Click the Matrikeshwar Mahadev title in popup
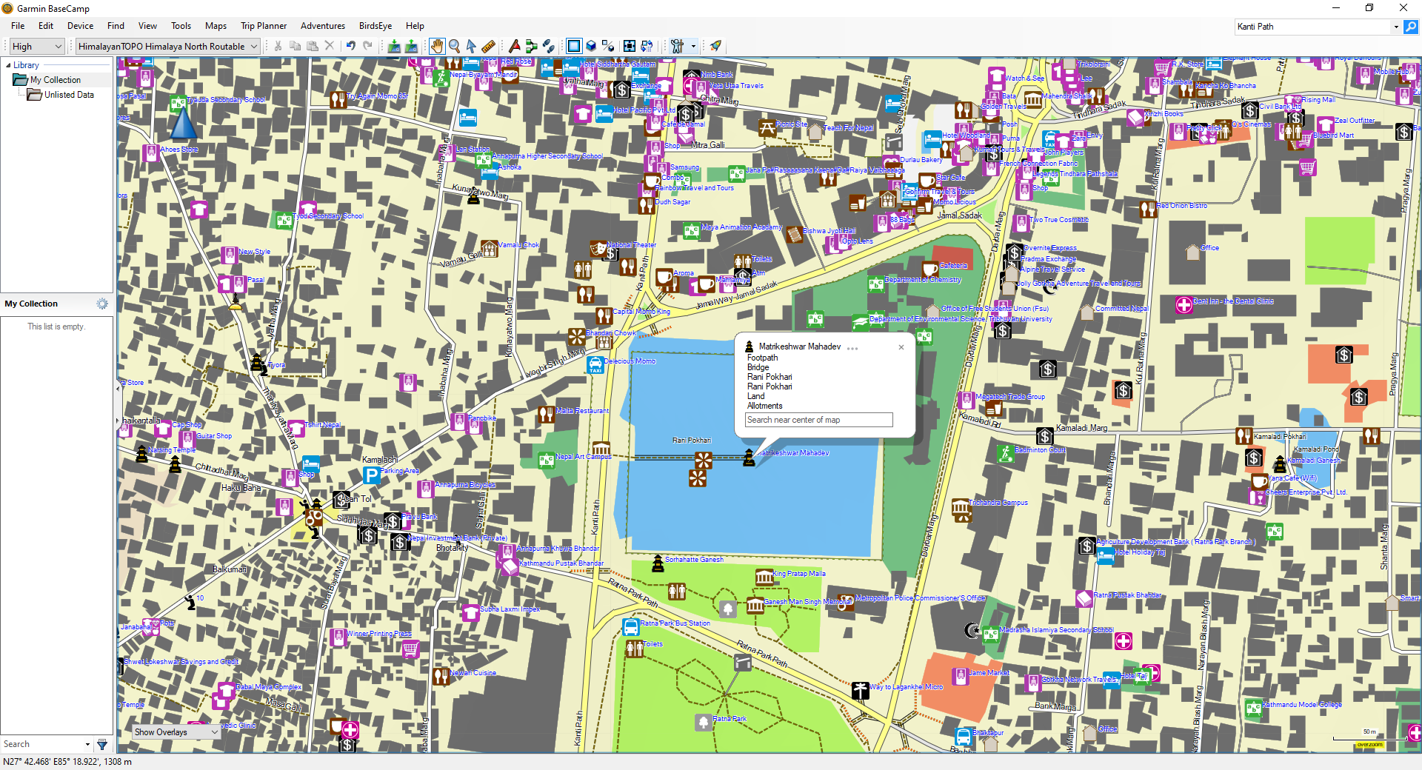This screenshot has width=1422, height=770. 799,346
